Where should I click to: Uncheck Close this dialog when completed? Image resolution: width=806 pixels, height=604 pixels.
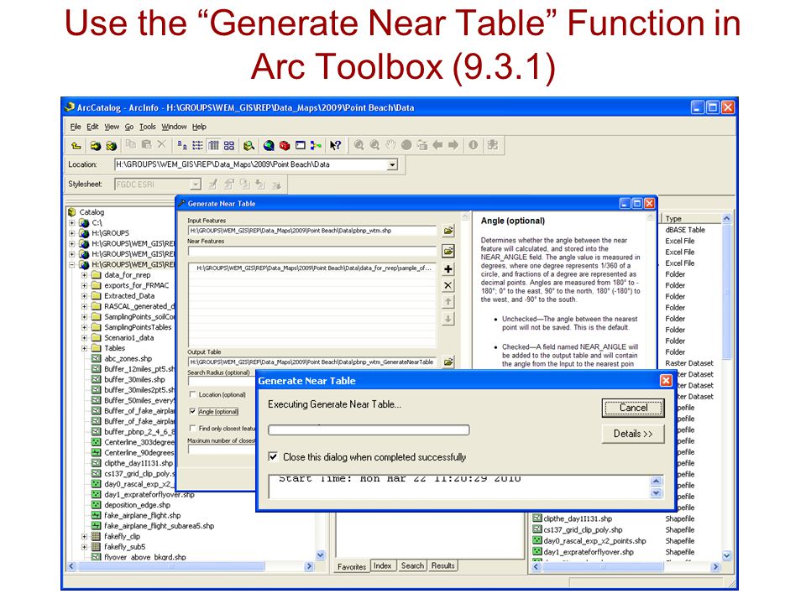pos(274,456)
